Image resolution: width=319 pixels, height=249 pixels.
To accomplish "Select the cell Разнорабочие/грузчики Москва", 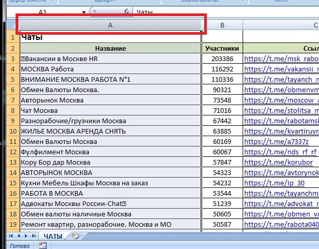I will click(110, 121).
